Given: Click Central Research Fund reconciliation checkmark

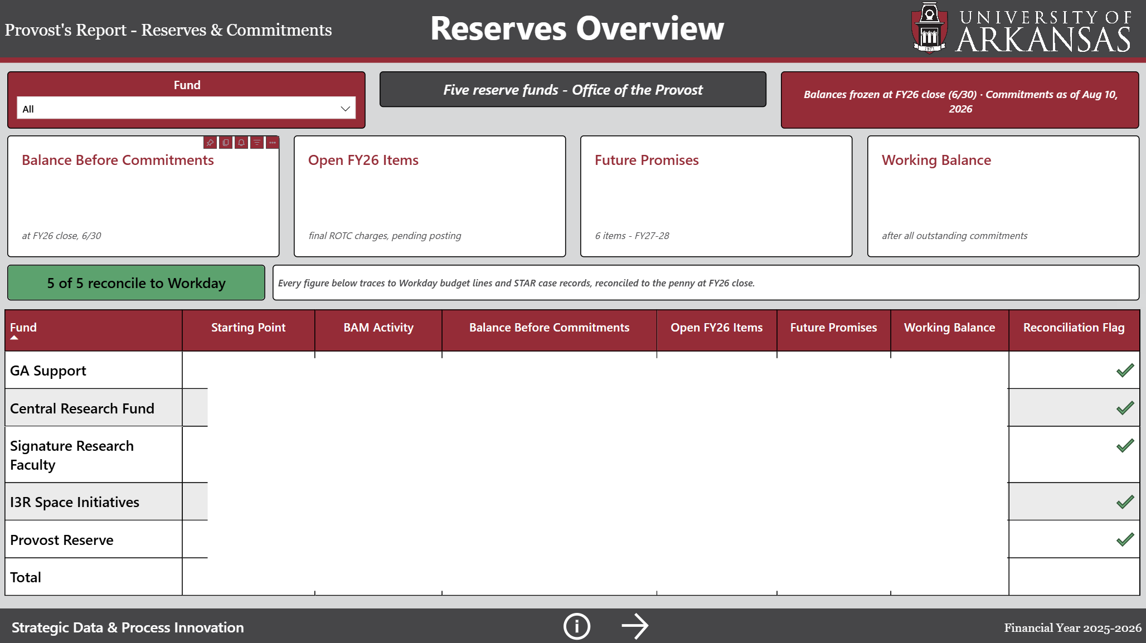Looking at the screenshot, I should tap(1125, 408).
